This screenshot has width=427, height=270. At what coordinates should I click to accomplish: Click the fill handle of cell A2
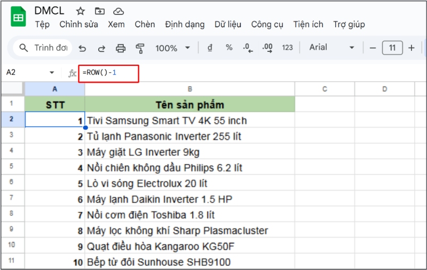click(x=85, y=127)
